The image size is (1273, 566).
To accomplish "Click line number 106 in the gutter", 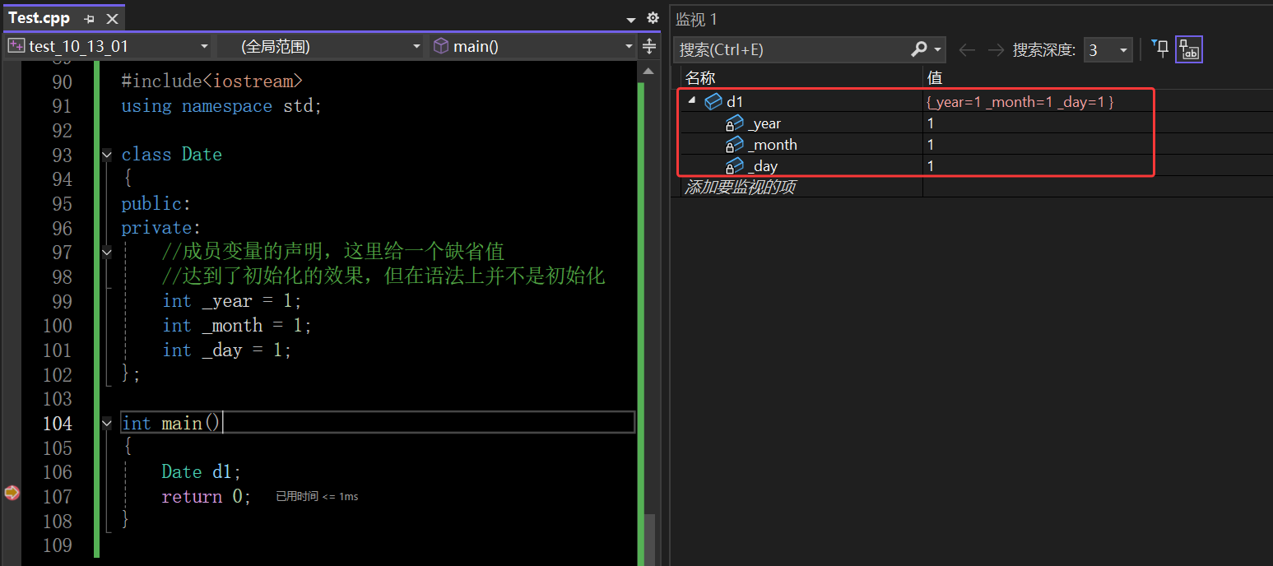I will [58, 472].
